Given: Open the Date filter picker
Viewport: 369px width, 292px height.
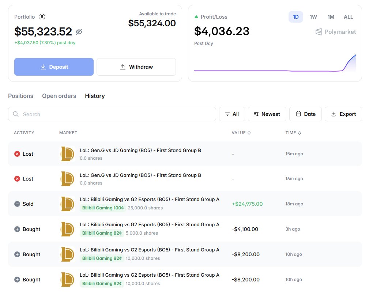Looking at the screenshot, I should pos(305,114).
